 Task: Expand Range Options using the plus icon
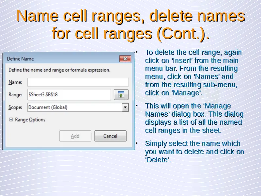point(11,120)
